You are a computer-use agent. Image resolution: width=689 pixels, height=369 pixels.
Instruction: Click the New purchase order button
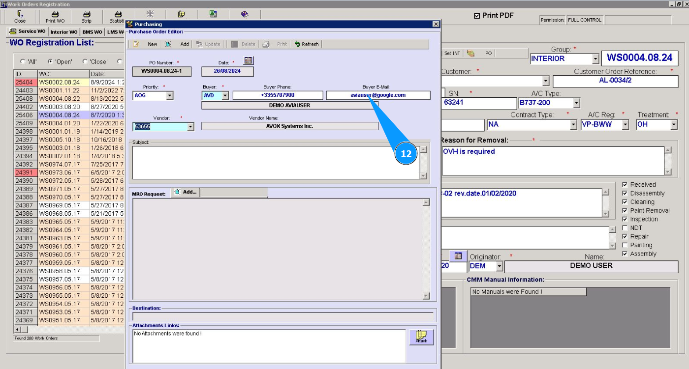click(x=146, y=44)
